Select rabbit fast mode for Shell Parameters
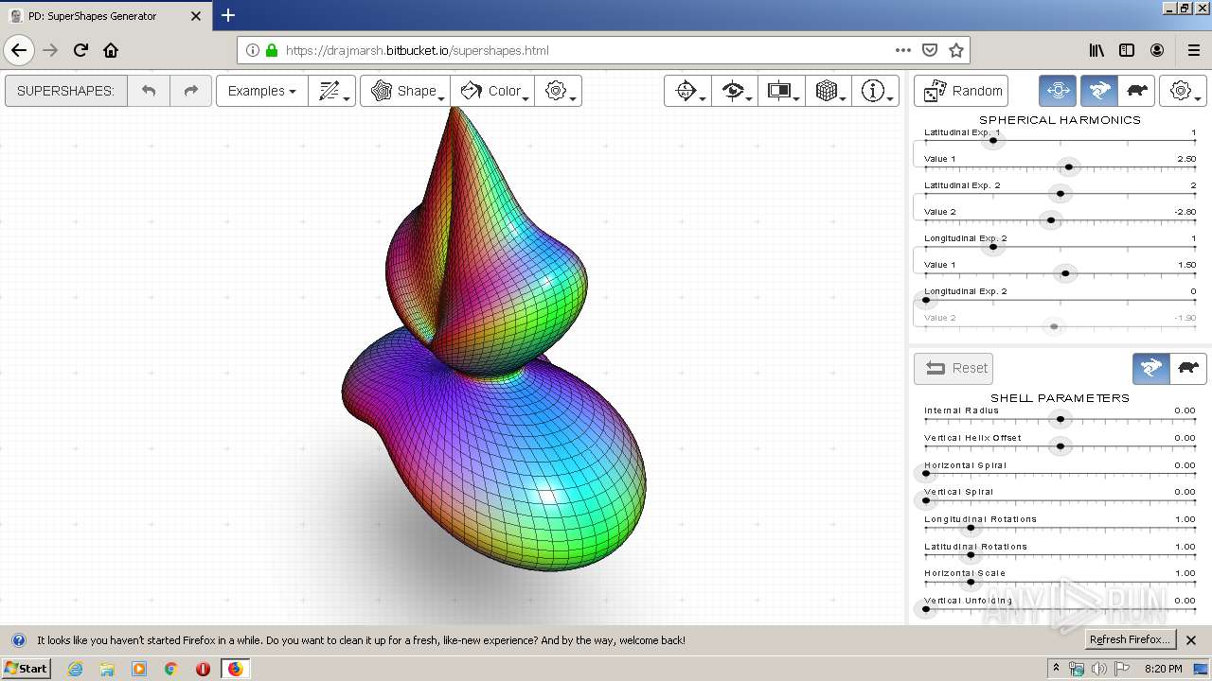Viewport: 1212px width, 681px height. [1151, 368]
